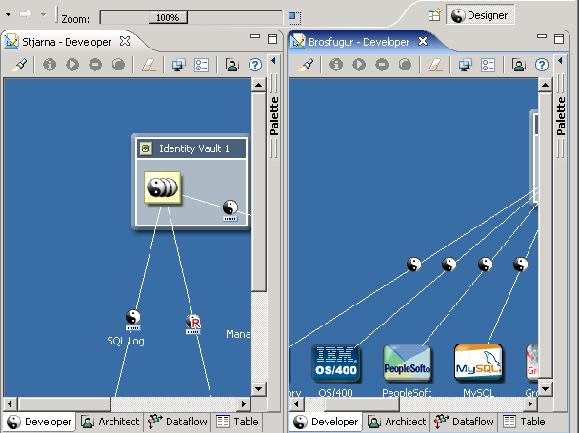Click Stjarna horizontal scrollbar right arrow
Screen dimensions: 579x433
tap(244, 403)
